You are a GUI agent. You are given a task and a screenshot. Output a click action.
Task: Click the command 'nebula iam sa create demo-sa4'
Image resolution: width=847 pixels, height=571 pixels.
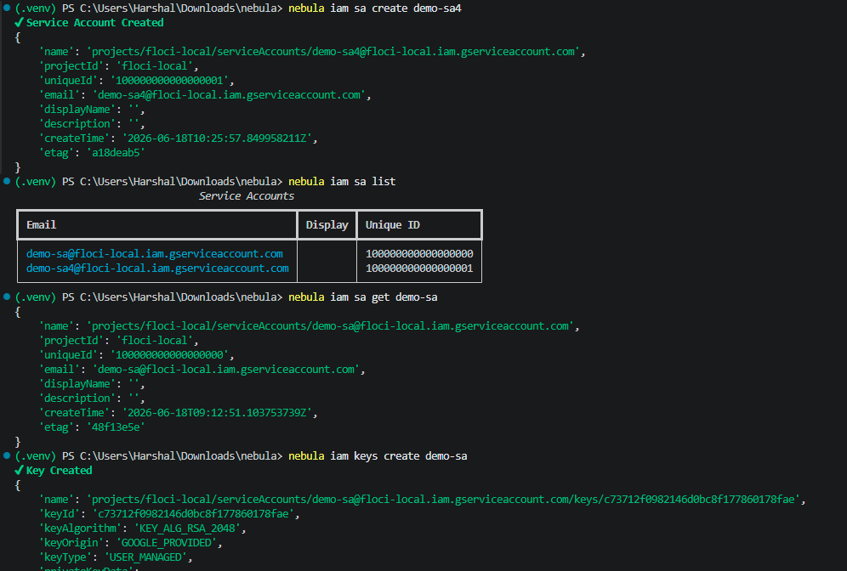point(375,8)
